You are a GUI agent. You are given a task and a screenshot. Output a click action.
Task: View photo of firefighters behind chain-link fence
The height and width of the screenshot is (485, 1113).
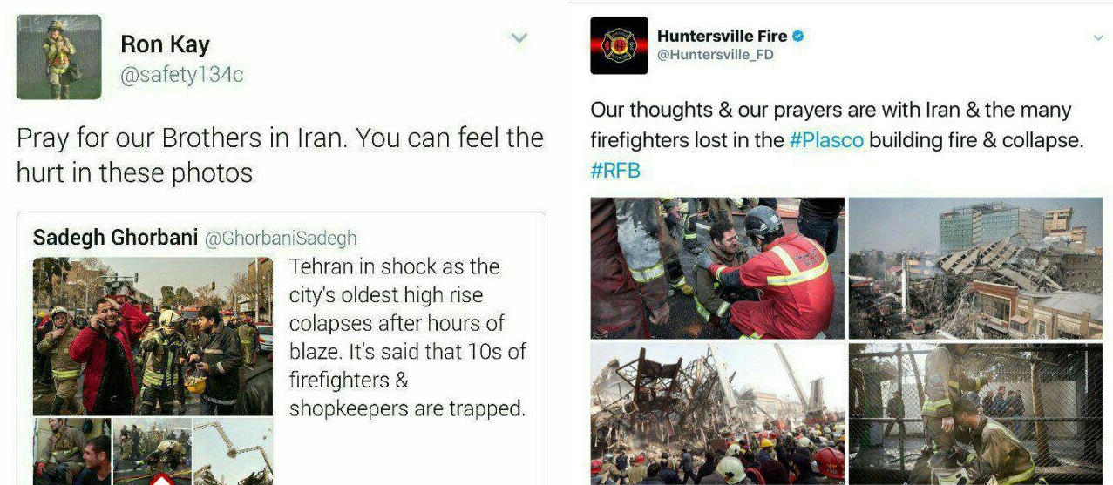click(975, 414)
